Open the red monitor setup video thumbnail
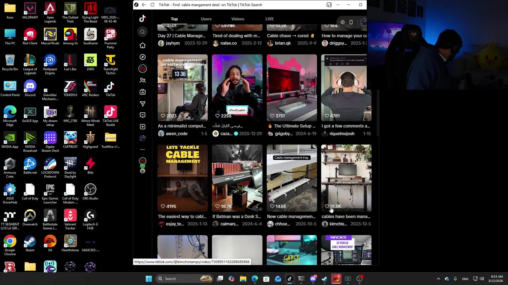Viewport: 508px width, 285px height. point(292,87)
